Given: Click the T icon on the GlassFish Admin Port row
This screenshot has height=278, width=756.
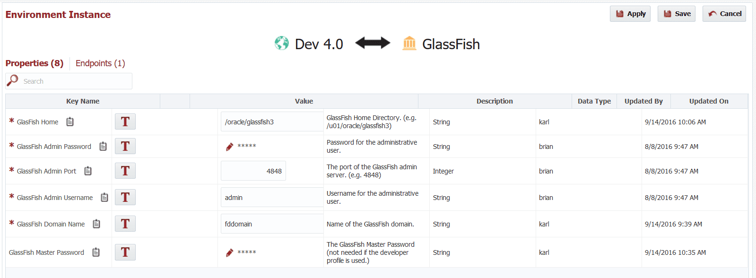Looking at the screenshot, I should click(125, 171).
